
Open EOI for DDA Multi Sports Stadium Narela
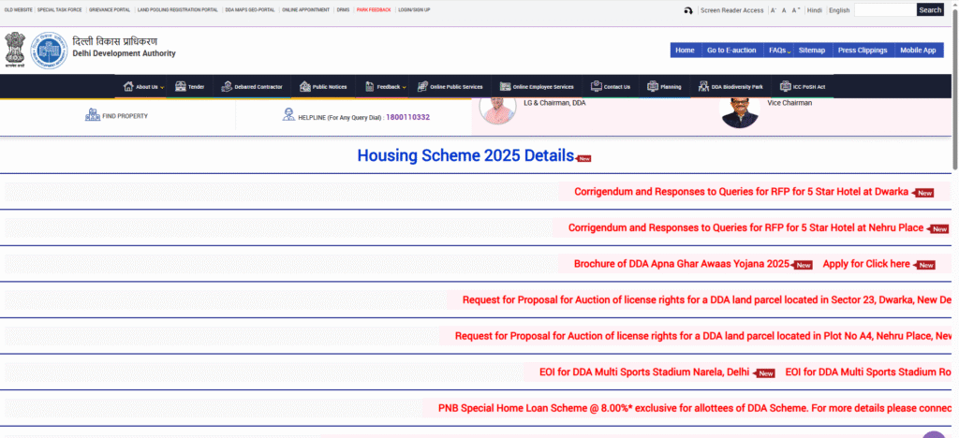point(644,372)
